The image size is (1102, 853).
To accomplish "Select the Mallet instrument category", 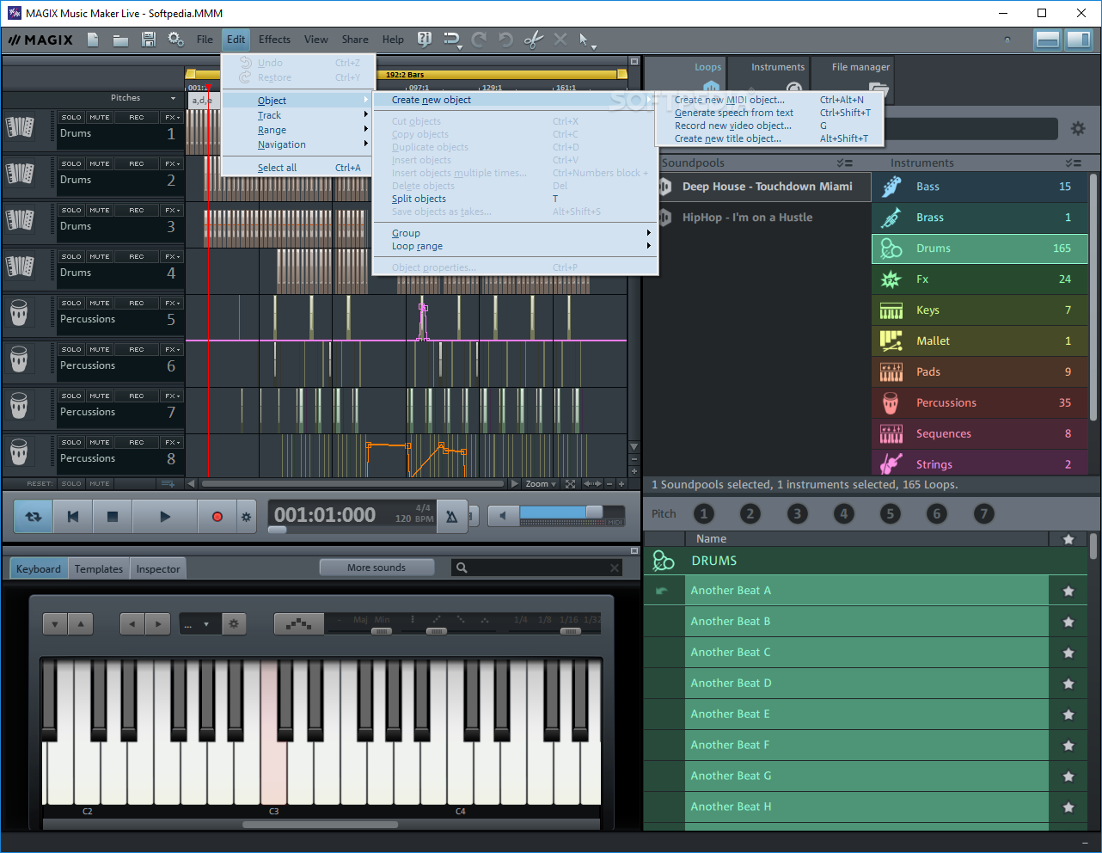I will [x=979, y=341].
